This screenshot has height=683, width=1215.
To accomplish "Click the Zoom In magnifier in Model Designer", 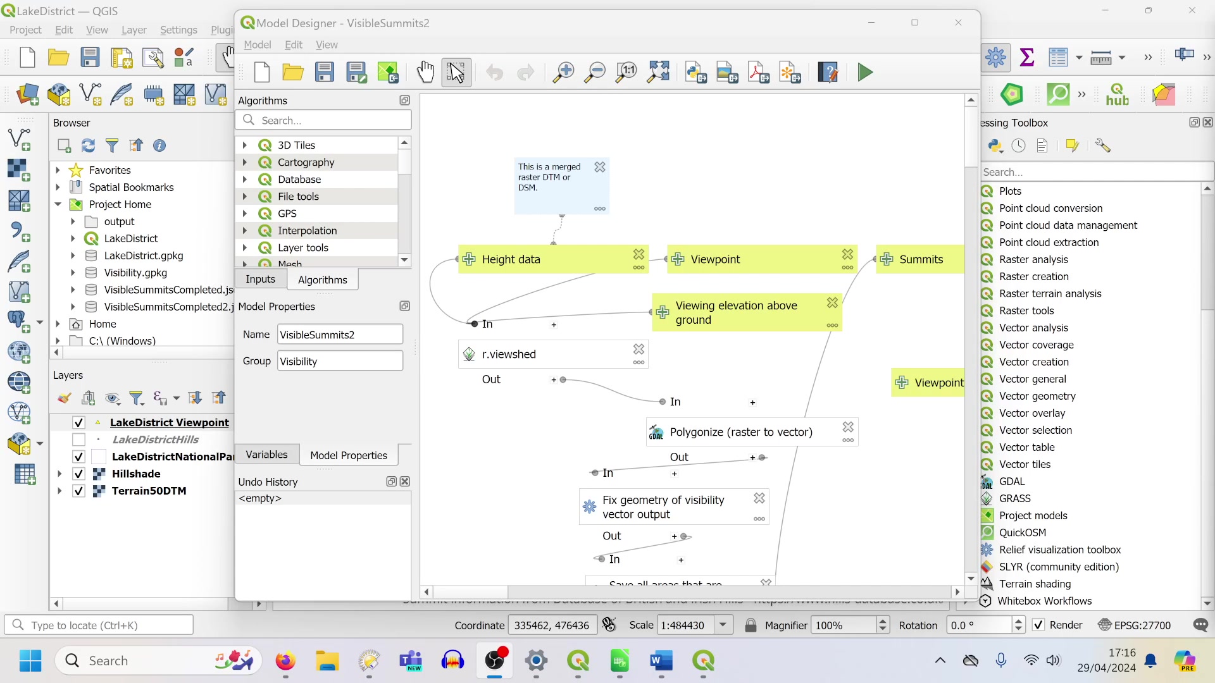I will click(x=563, y=72).
